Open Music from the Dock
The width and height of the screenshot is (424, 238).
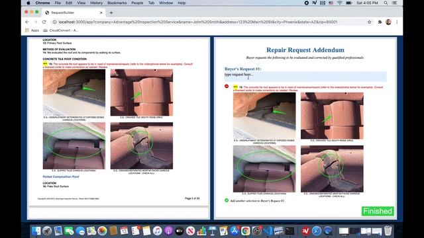point(157,231)
